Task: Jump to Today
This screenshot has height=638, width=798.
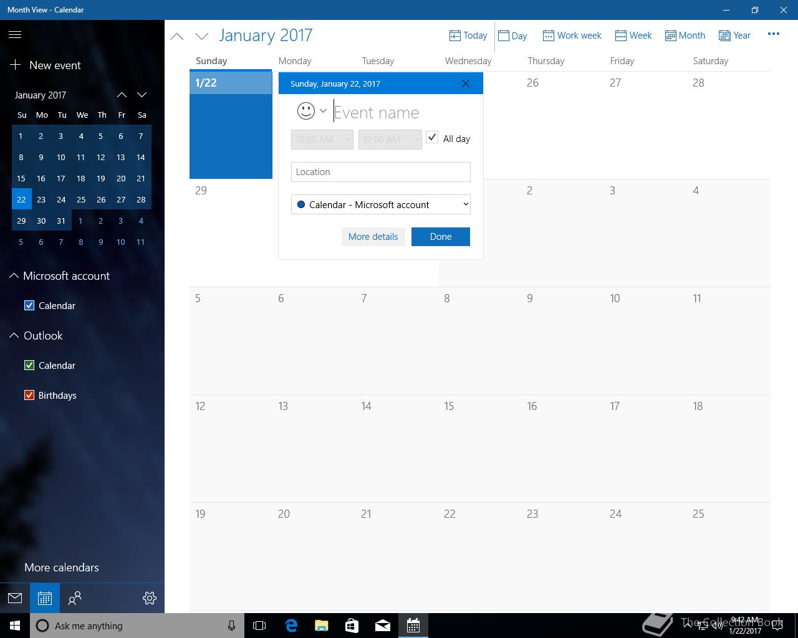Action: (468, 36)
